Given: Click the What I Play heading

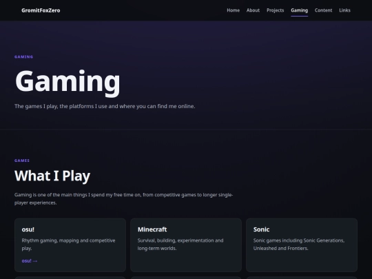Looking at the screenshot, I should (x=52, y=176).
